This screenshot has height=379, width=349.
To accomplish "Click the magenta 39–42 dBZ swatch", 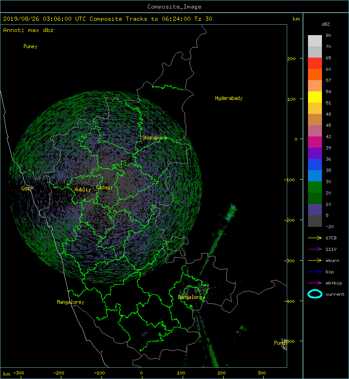I will (x=315, y=142).
